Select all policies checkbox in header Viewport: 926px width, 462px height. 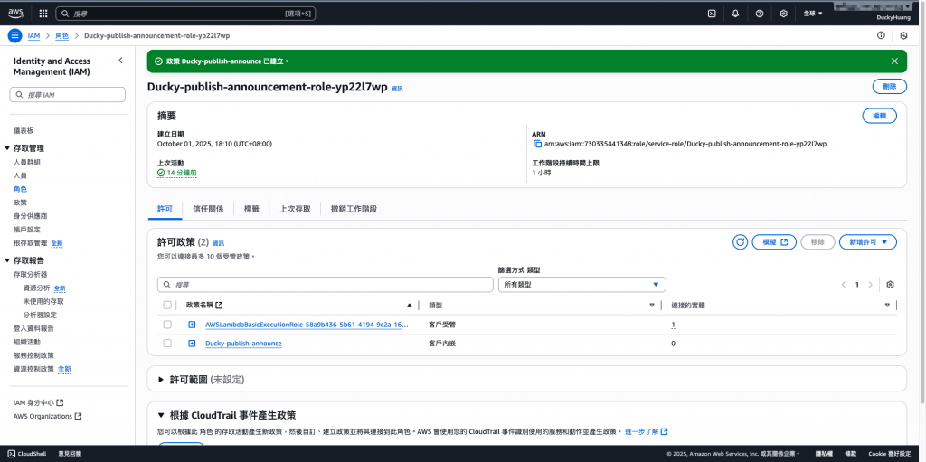(x=167, y=305)
